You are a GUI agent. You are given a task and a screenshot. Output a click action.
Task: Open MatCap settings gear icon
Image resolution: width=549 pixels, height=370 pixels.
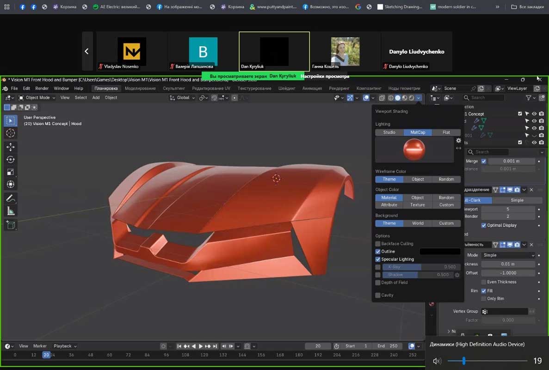pyautogui.click(x=458, y=141)
